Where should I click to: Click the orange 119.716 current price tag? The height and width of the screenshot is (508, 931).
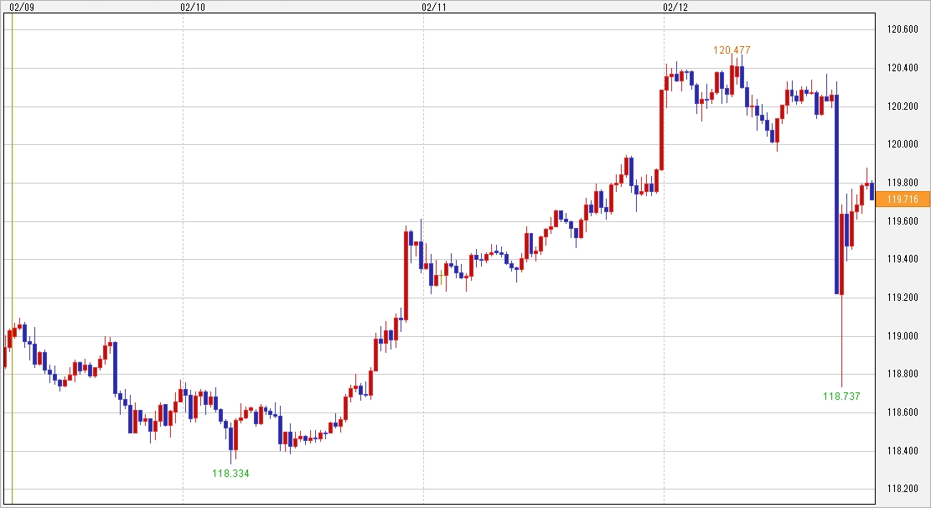[902, 199]
